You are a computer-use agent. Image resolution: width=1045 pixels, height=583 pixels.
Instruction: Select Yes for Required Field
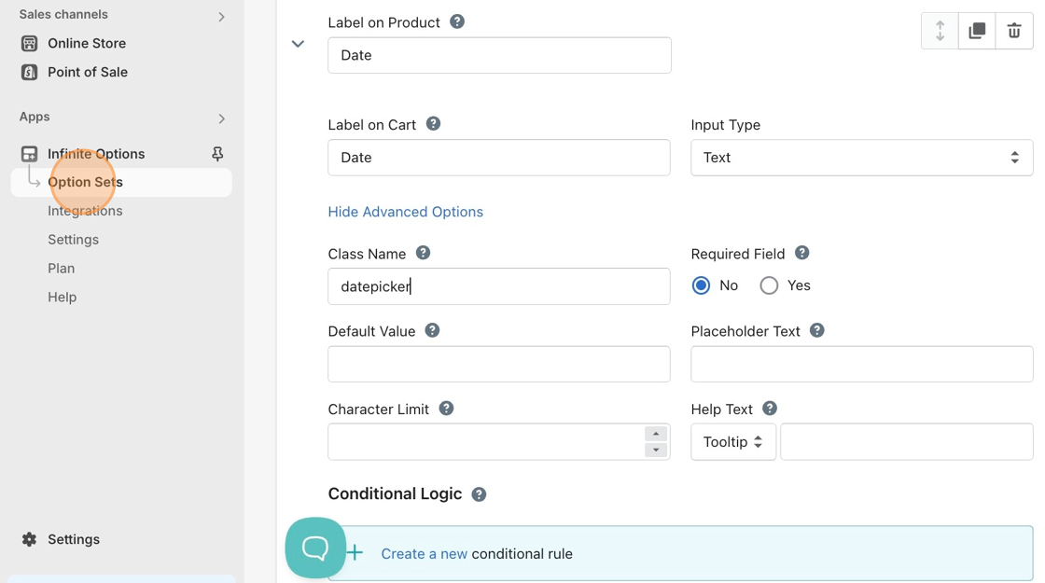pos(769,285)
